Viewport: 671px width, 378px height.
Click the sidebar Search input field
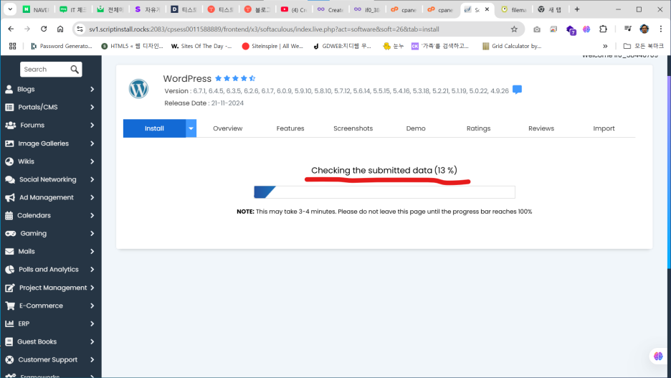[x=45, y=70]
